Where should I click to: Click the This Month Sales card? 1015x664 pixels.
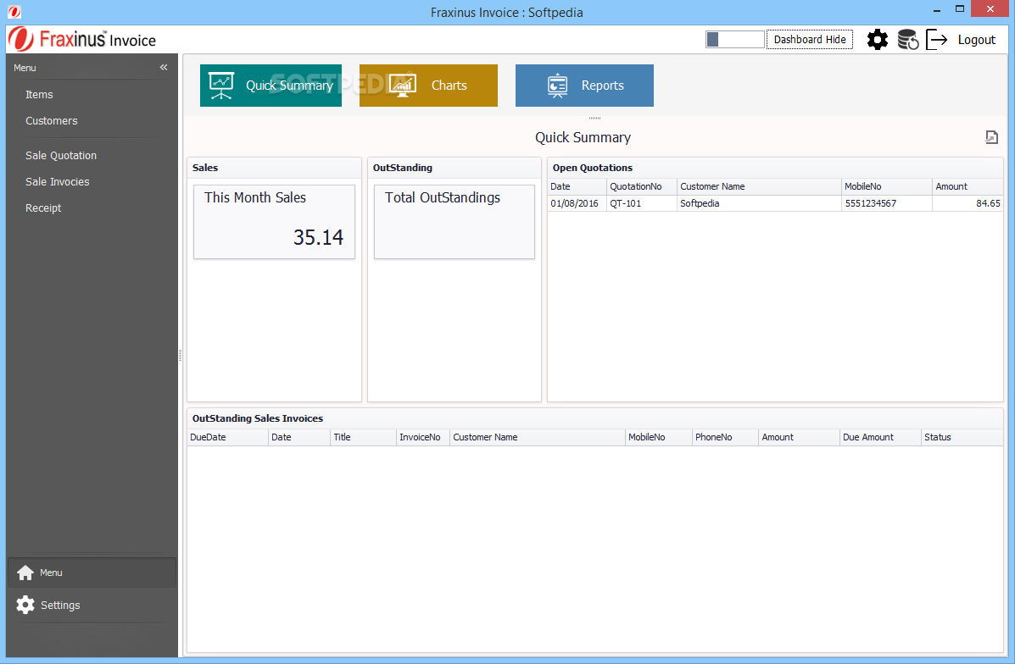tap(275, 222)
